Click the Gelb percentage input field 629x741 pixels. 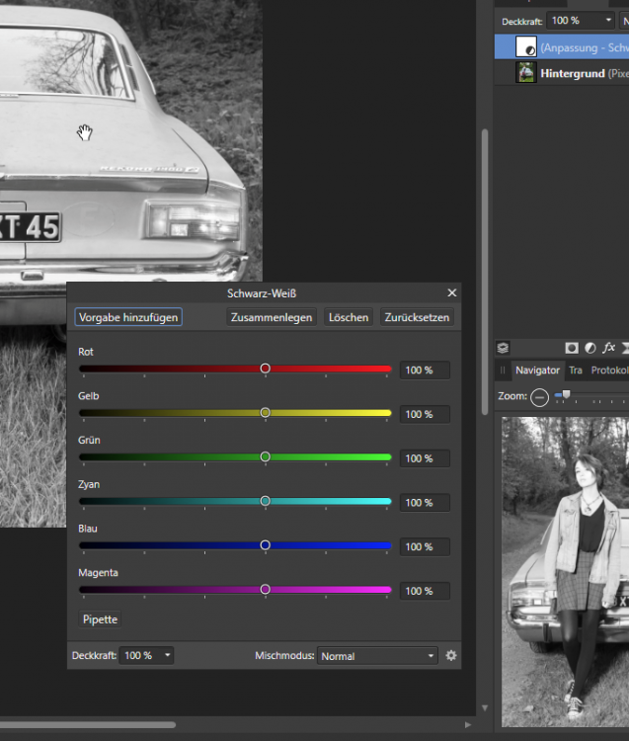click(425, 414)
